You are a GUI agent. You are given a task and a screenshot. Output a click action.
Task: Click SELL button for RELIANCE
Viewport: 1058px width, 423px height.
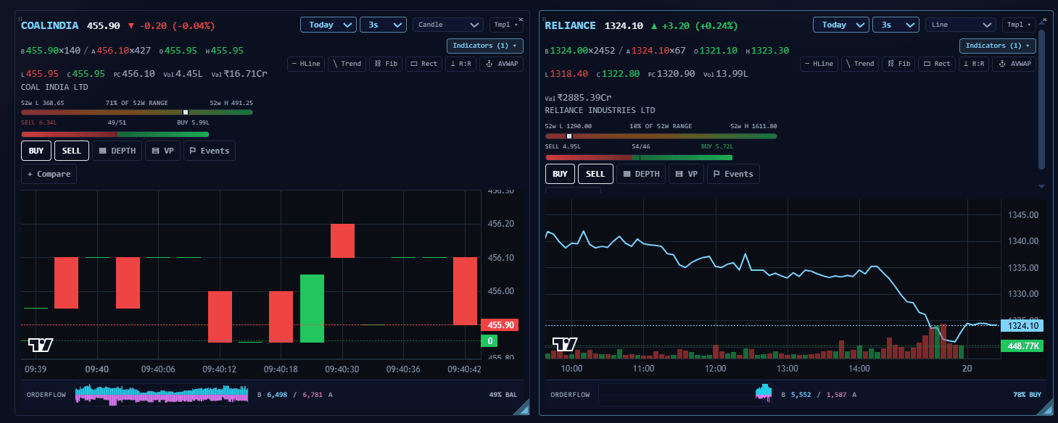tap(596, 174)
